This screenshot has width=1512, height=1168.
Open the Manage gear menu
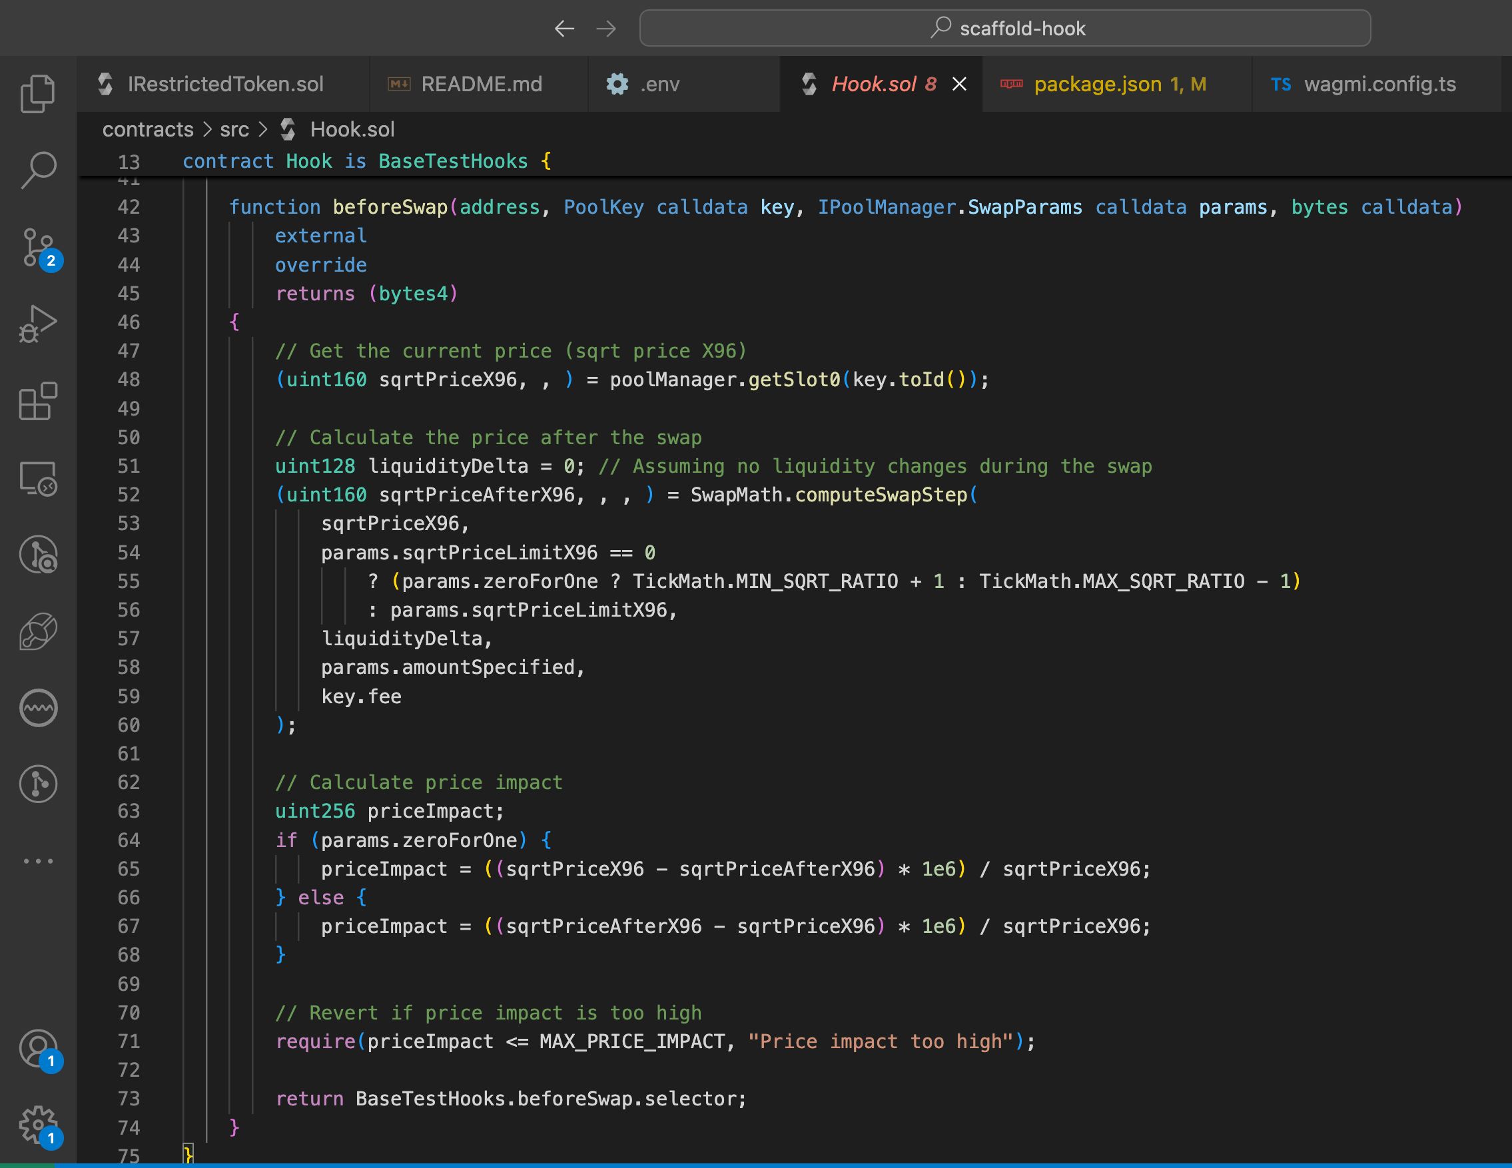pos(39,1127)
